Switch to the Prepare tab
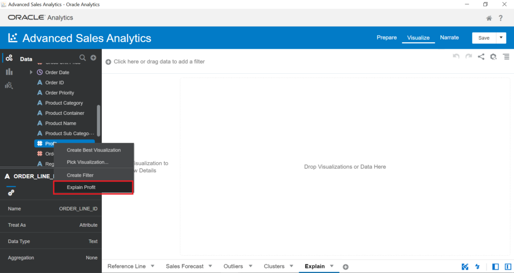Viewport: 514px width, 273px height. pyautogui.click(x=387, y=38)
